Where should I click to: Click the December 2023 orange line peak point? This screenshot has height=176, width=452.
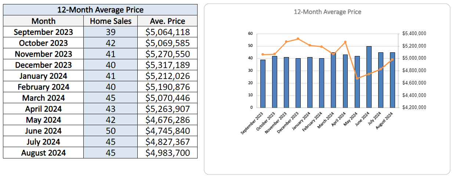click(298, 38)
